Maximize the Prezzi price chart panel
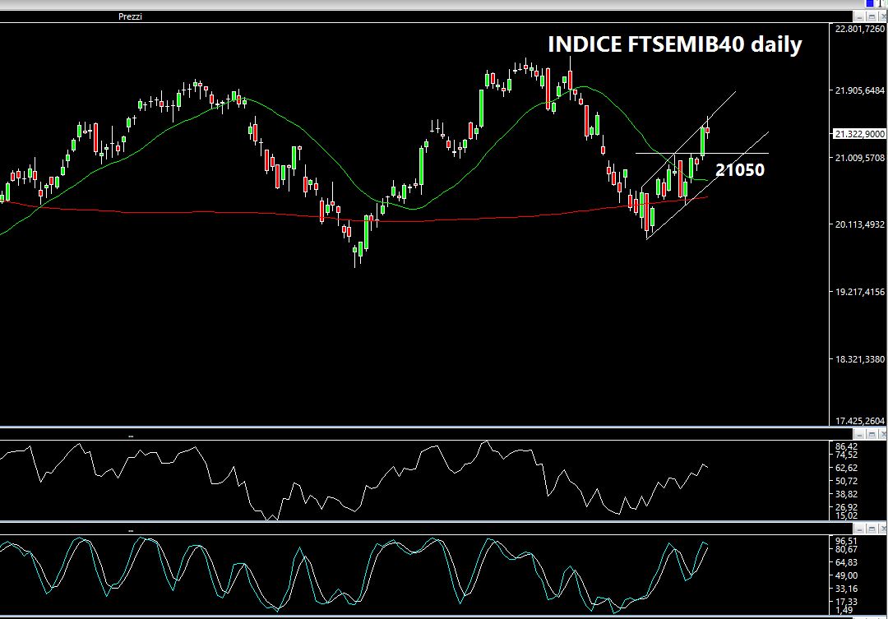The image size is (888, 619). pyautogui.click(x=872, y=17)
